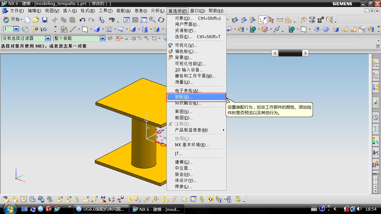The height and width of the screenshot is (214, 381).
Task: Save the part with the floppy icon
Action: point(45,20)
